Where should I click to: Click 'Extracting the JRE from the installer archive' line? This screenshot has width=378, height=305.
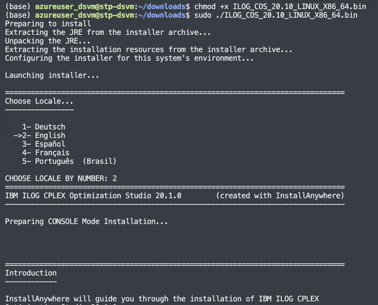click(x=108, y=32)
